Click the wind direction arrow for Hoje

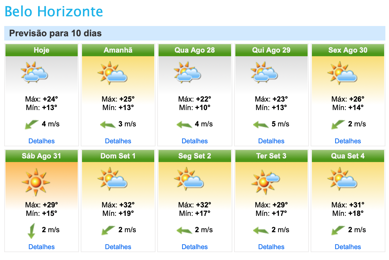coord(31,124)
